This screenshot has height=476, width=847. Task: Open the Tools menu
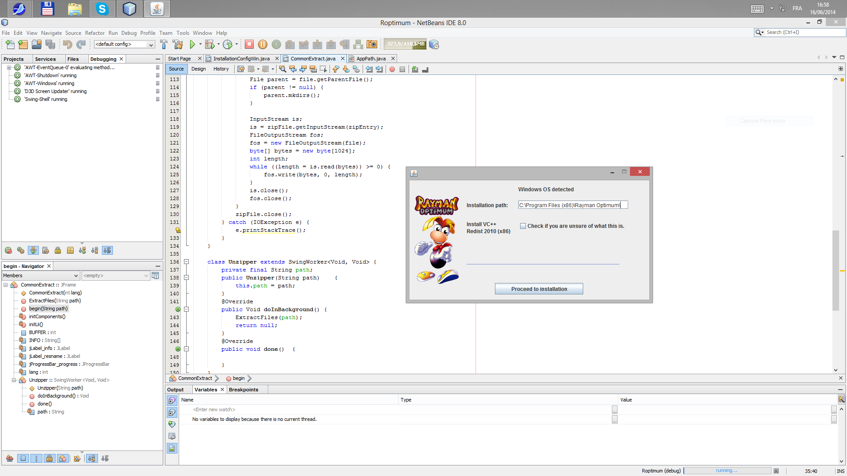[183, 33]
